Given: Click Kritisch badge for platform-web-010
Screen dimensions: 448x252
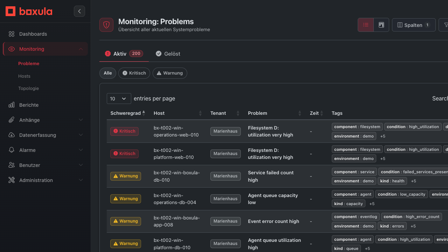Looking at the screenshot, I should [x=124, y=154].
